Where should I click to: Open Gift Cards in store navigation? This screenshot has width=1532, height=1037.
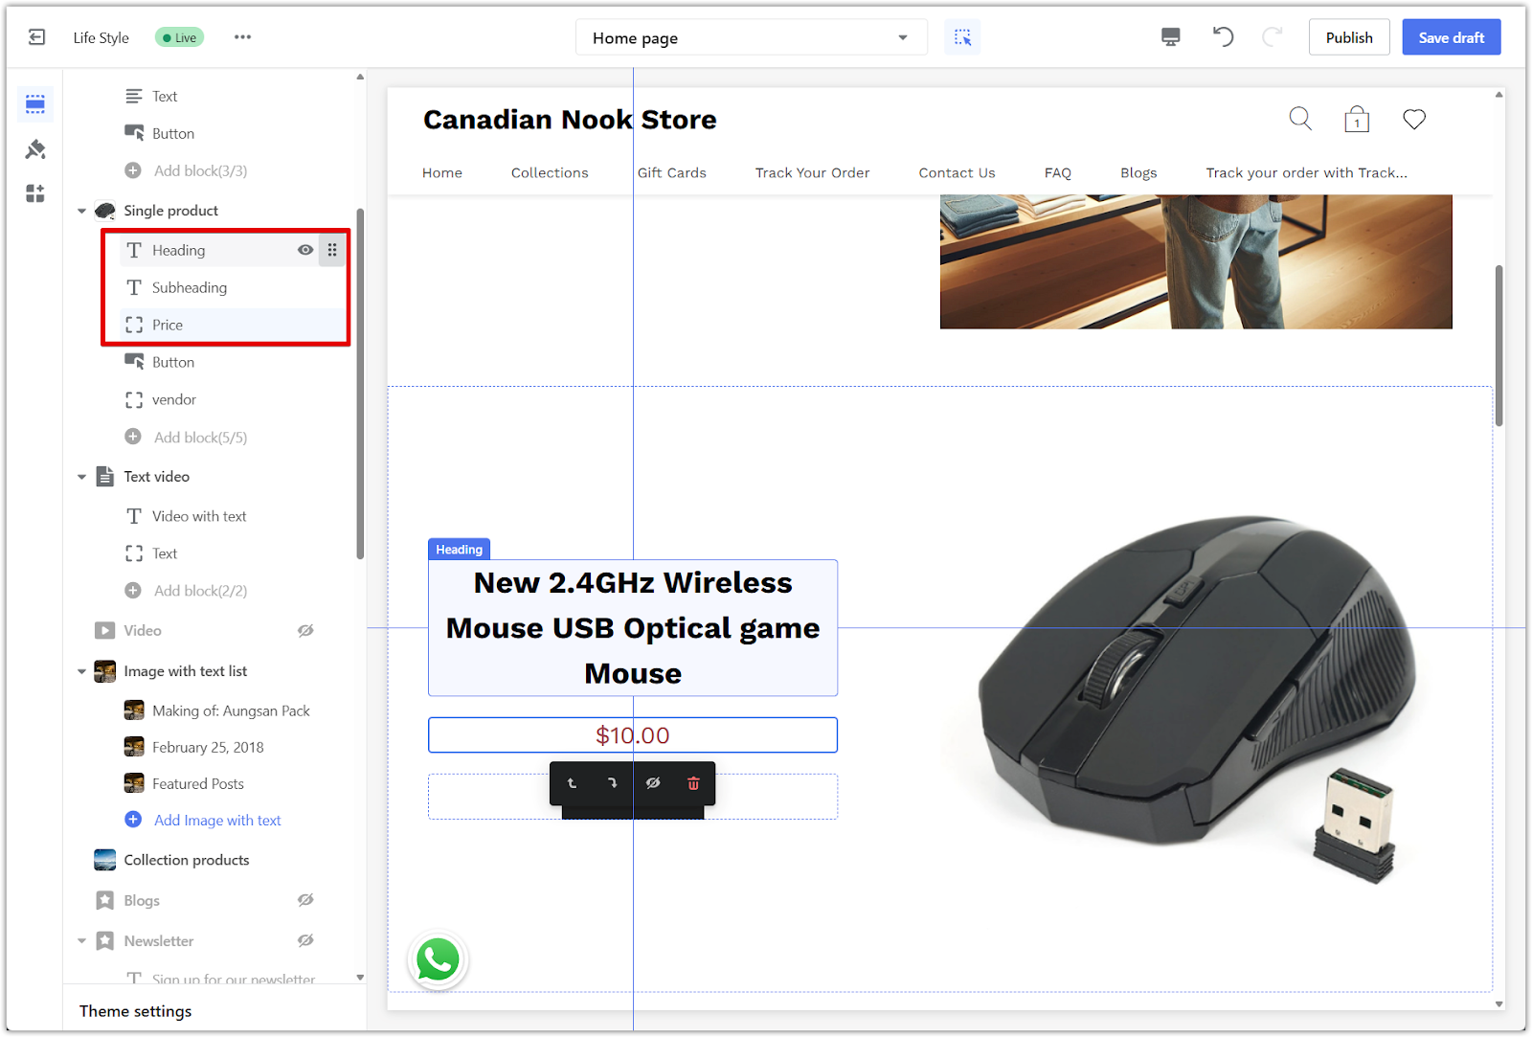click(x=672, y=172)
